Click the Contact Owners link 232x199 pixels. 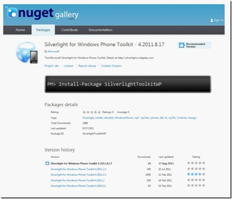(x=111, y=66)
